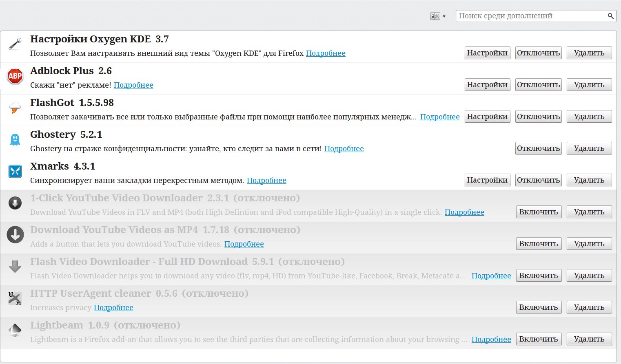Select the Ghostery 5.2.1 title
The image size is (621, 364).
tap(66, 135)
